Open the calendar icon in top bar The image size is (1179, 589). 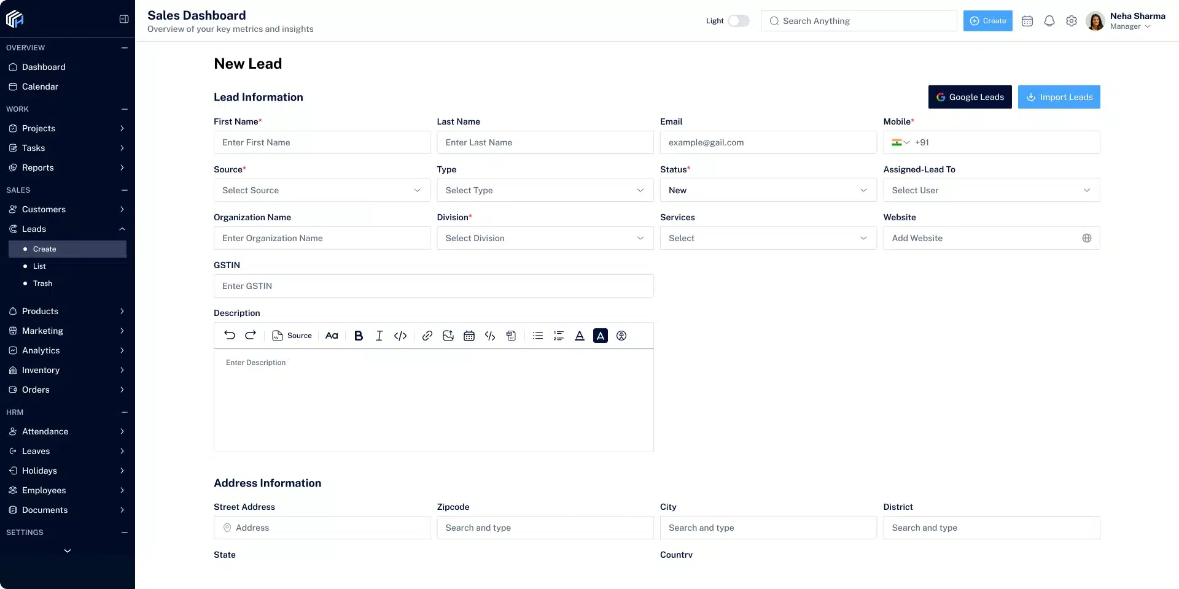(1027, 21)
